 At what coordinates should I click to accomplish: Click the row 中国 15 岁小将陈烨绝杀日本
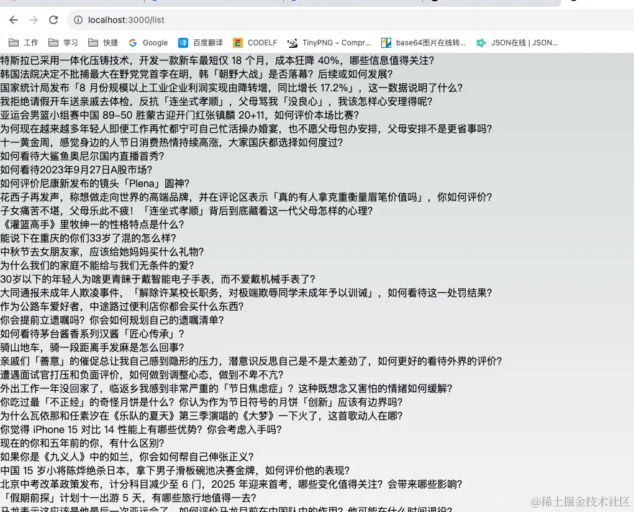175,471
